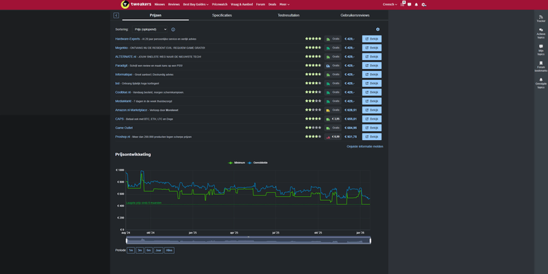Screen dimensions: 548x274
Task: Switch to the Gebruikersreviews tab
Action: pos(355,15)
